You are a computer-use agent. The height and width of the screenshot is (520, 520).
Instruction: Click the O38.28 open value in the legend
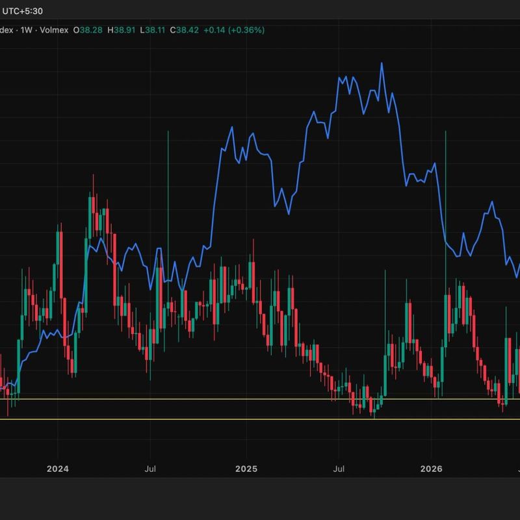[88, 30]
